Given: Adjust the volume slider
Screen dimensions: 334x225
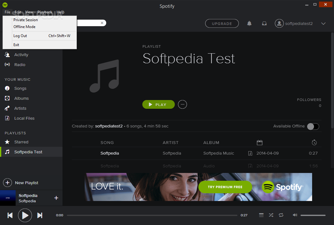Looking at the screenshot, I should (313, 215).
